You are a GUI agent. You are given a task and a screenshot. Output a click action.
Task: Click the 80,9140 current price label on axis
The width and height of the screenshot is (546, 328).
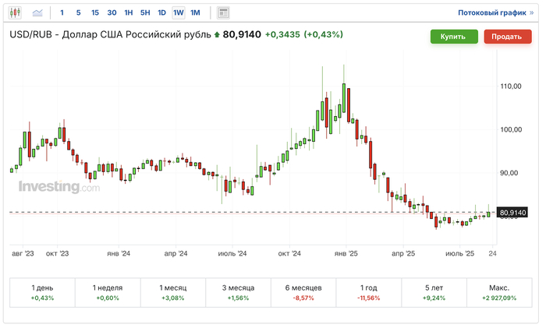click(512, 212)
